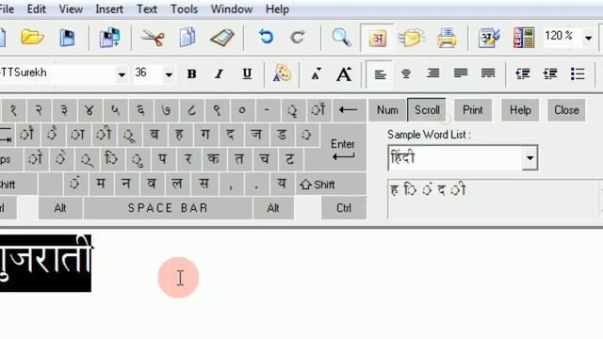Image resolution: width=603 pixels, height=339 pixels.
Task: Open the Help menu
Action: tap(277, 8)
